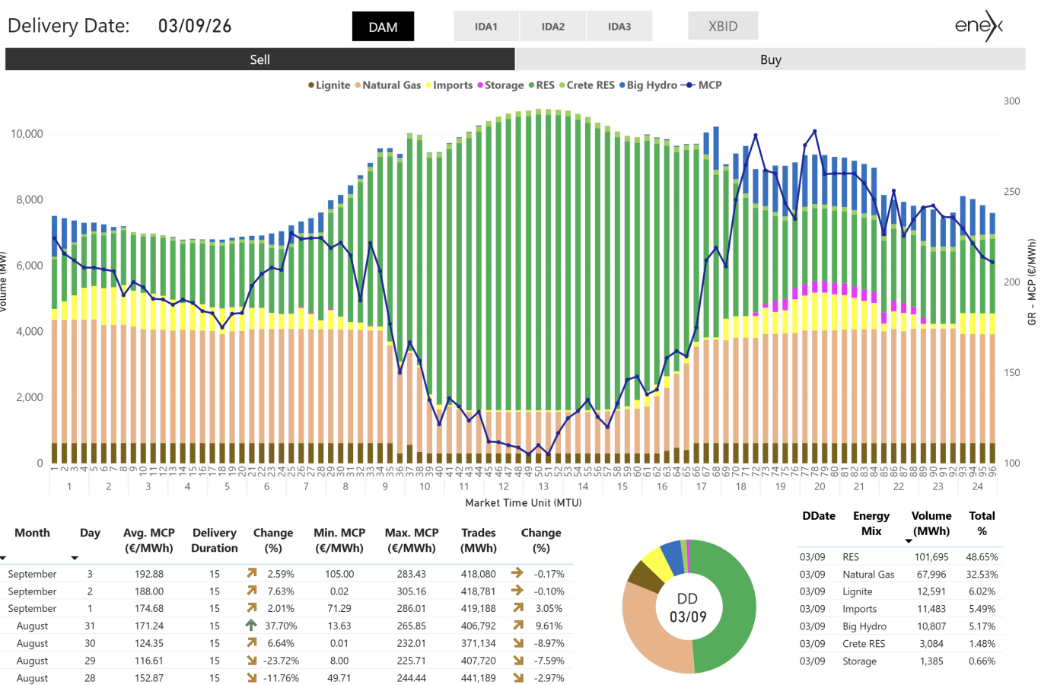Screen dimensions: 1041x685
Task: Open the Day column sort arrow
Action: click(x=75, y=558)
